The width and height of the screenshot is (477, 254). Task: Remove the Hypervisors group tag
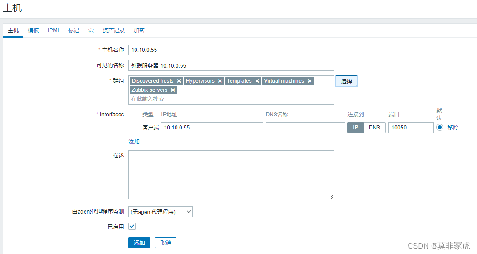(x=220, y=81)
